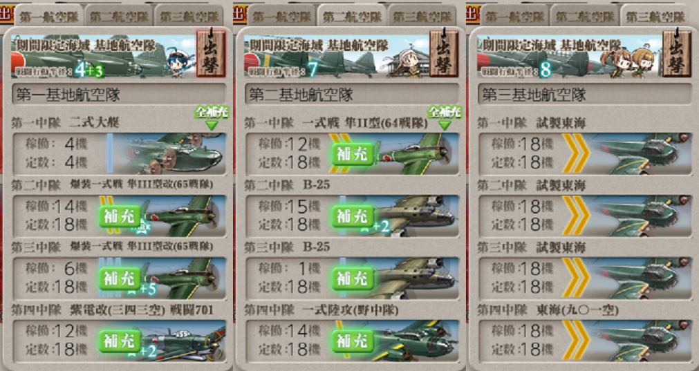This screenshot has width=699, height=371.
Task: Click the 出撃 wooden sign in second panel
Action: [444, 53]
